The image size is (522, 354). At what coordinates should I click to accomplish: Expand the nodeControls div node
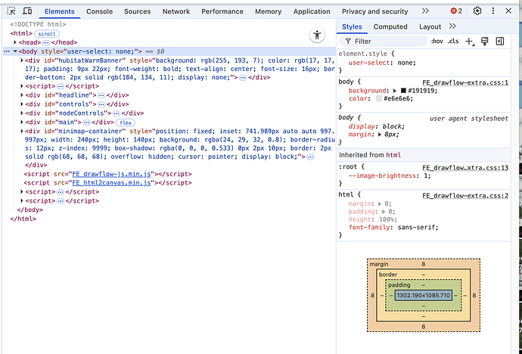tap(22, 113)
